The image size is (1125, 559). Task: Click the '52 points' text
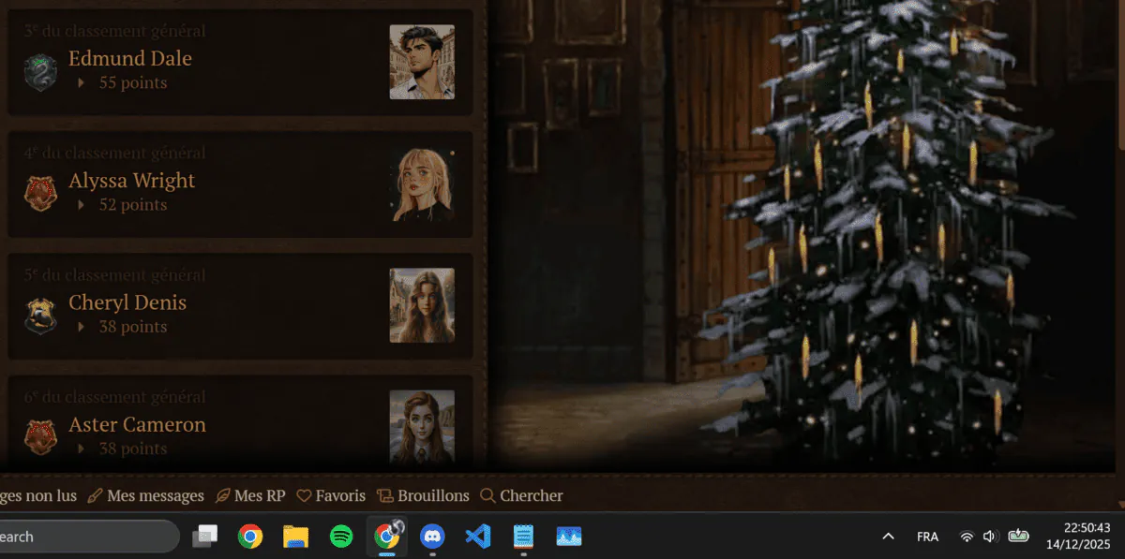[x=133, y=204]
